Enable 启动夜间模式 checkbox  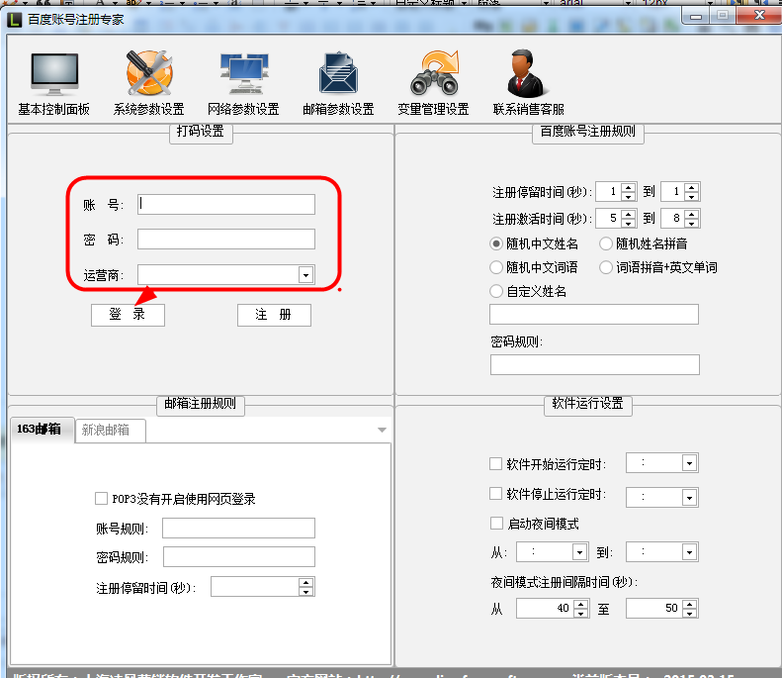tap(496, 524)
